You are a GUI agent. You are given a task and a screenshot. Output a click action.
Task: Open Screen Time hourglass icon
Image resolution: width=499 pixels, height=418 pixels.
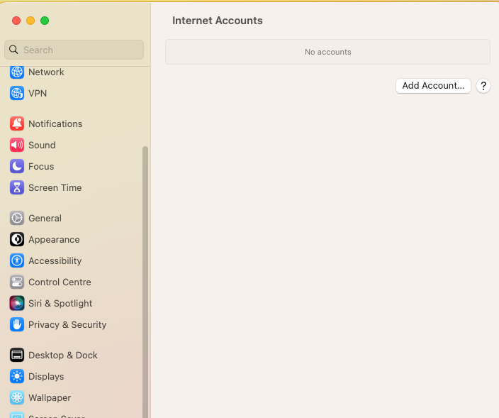17,187
